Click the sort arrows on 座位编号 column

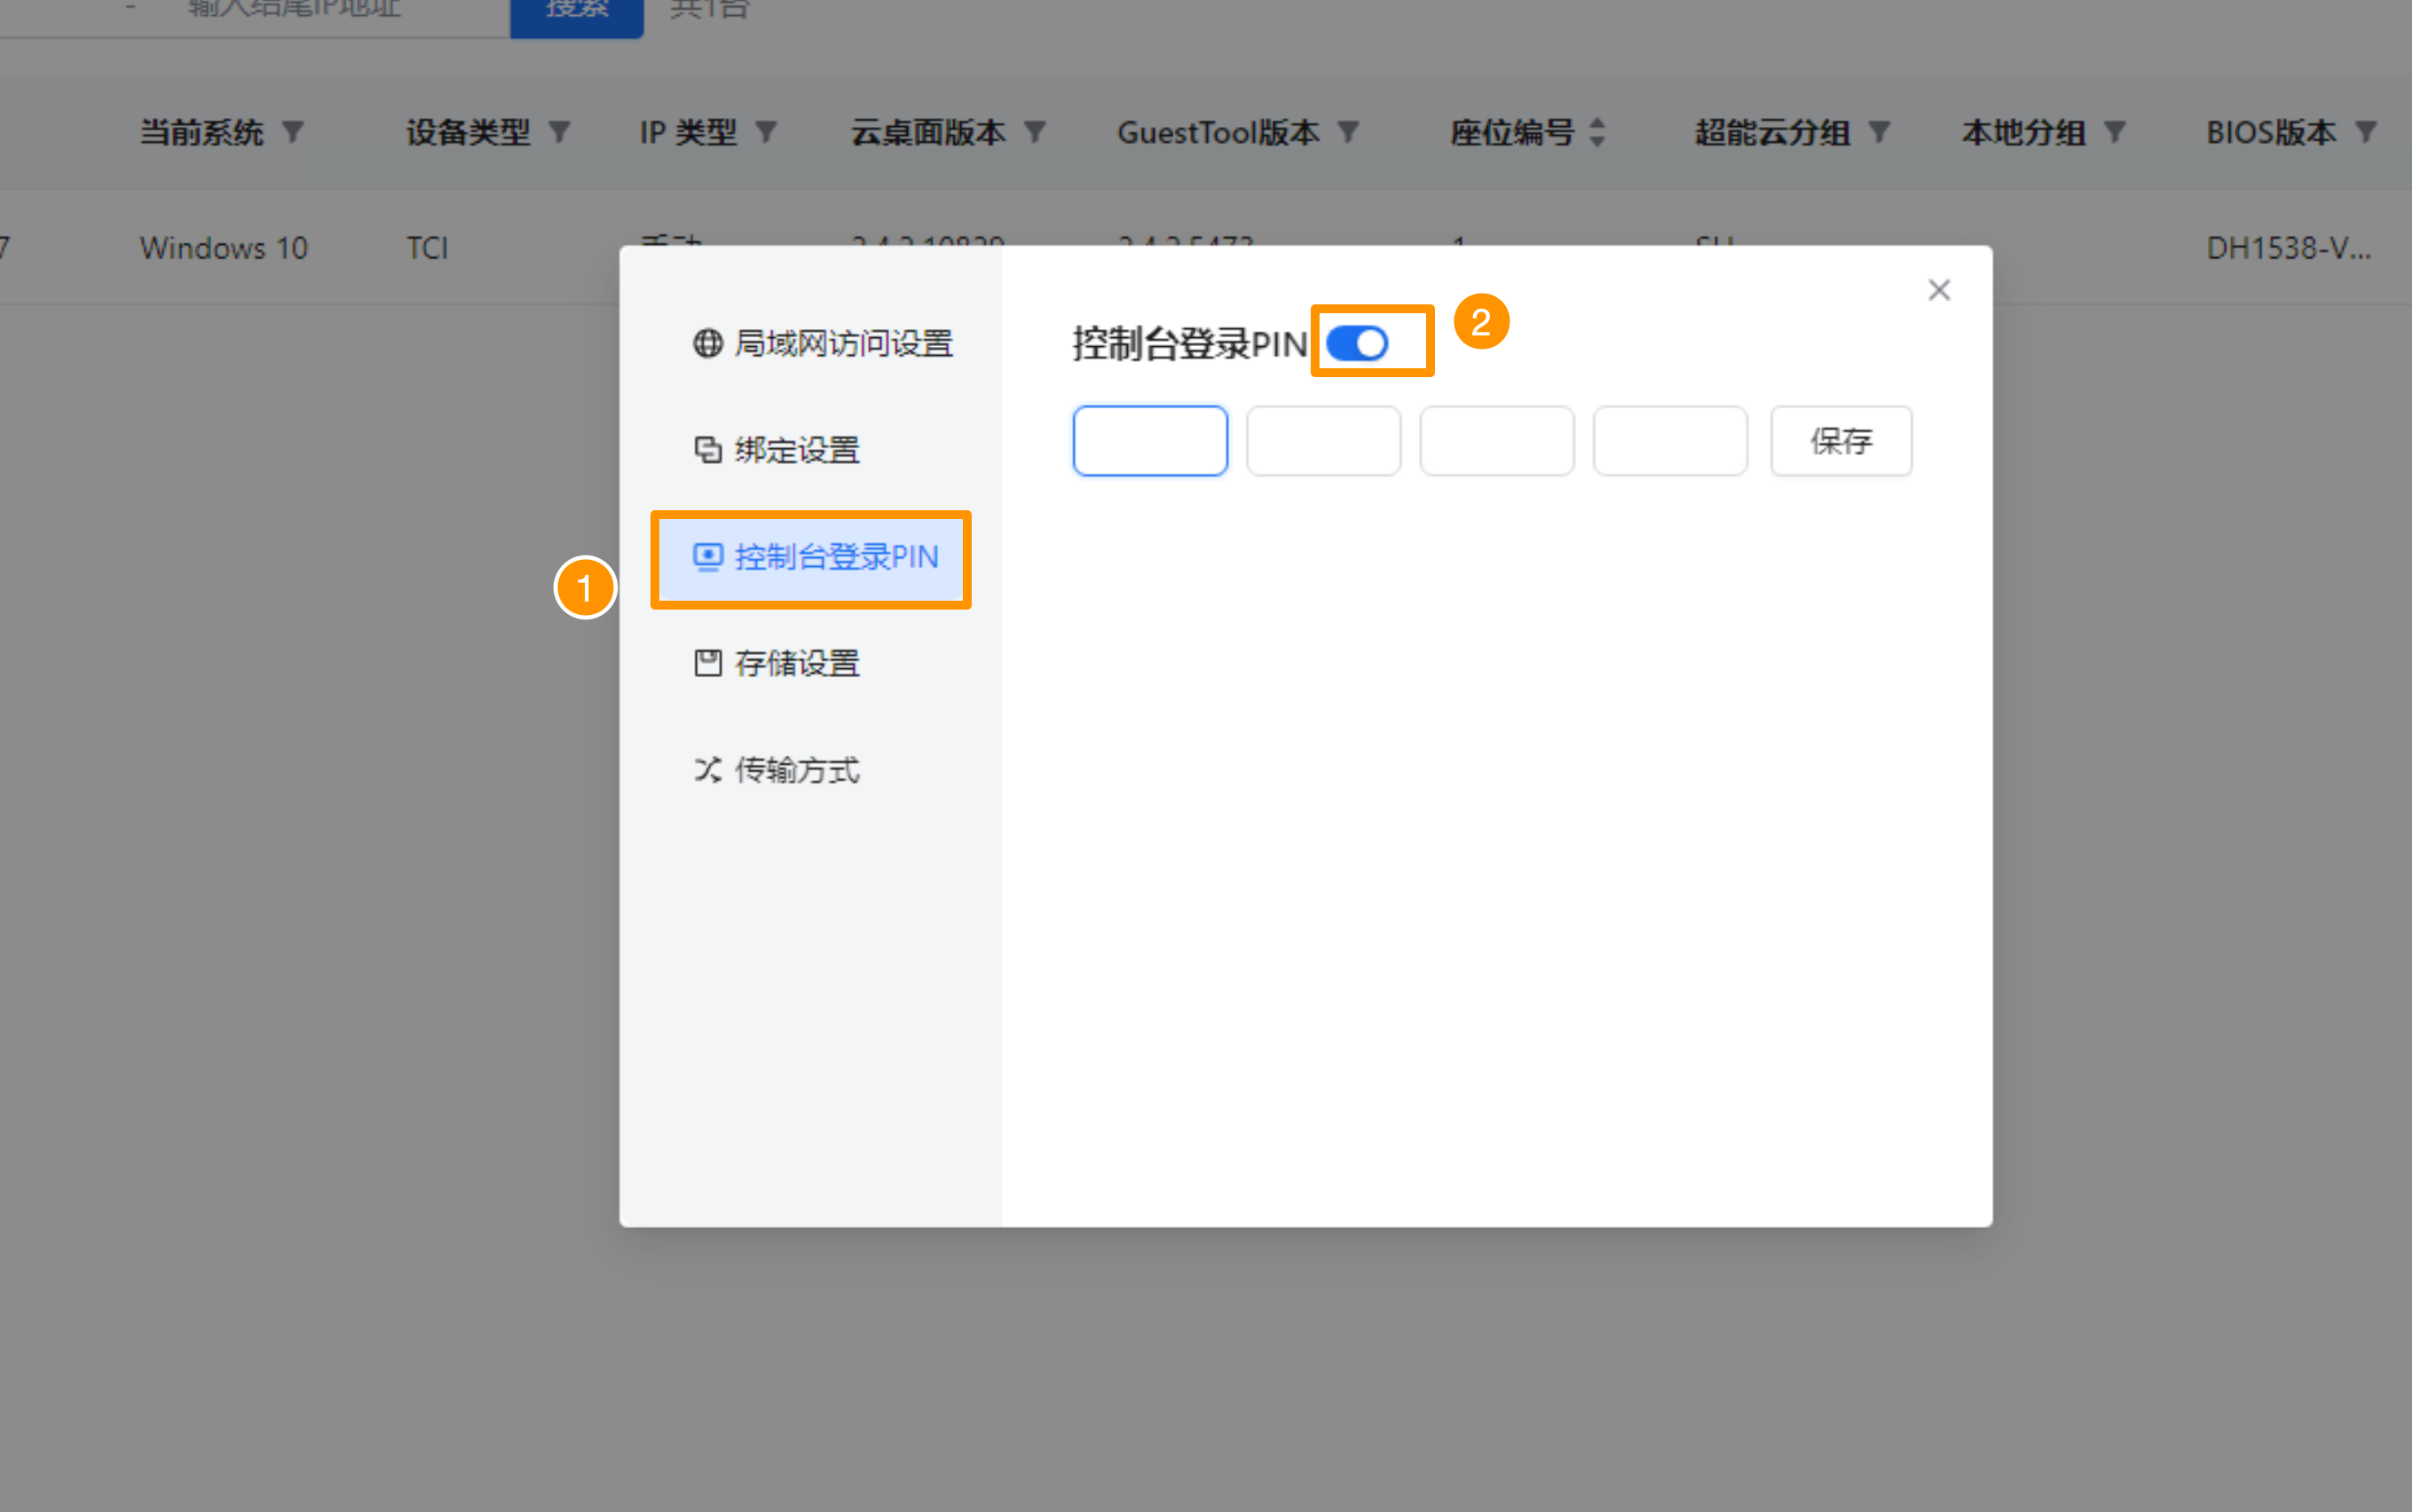coord(1597,132)
